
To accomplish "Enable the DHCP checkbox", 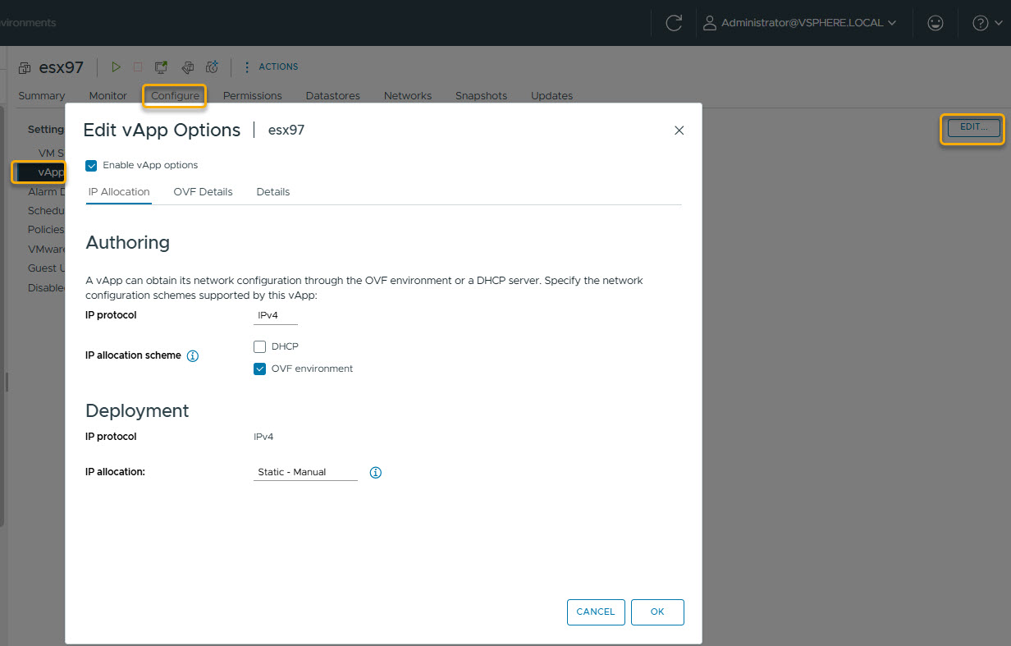I will [259, 346].
